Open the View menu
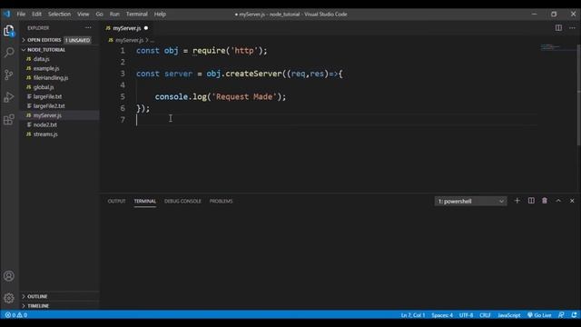581x327 pixels. point(83,15)
